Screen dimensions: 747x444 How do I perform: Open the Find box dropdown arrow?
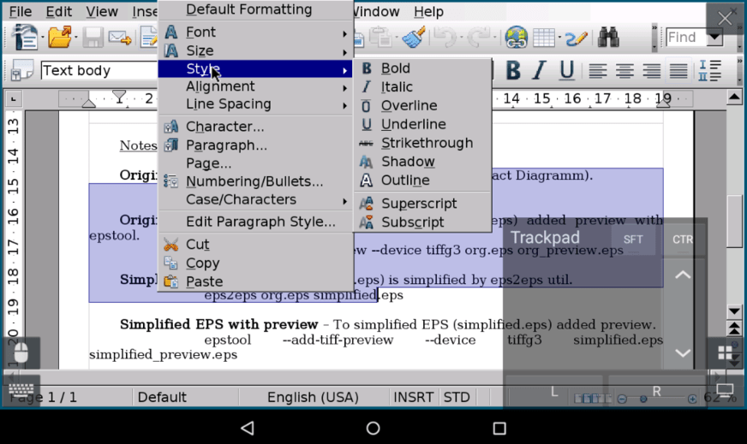click(x=714, y=37)
